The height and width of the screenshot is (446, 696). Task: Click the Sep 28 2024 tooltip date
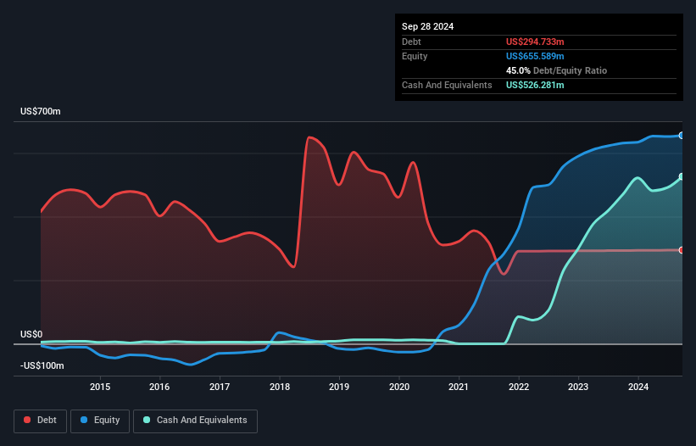coord(427,26)
